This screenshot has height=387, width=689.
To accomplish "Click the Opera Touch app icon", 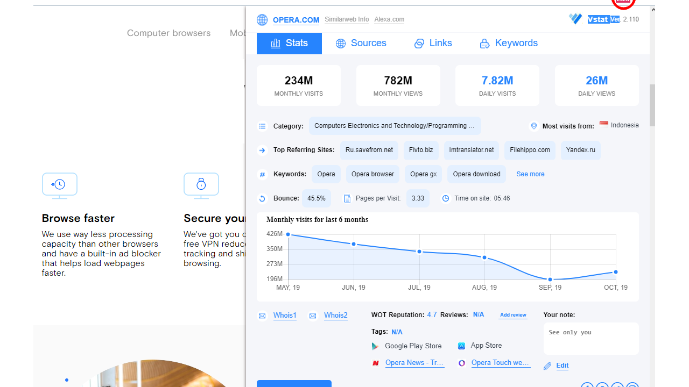I will pos(462,363).
